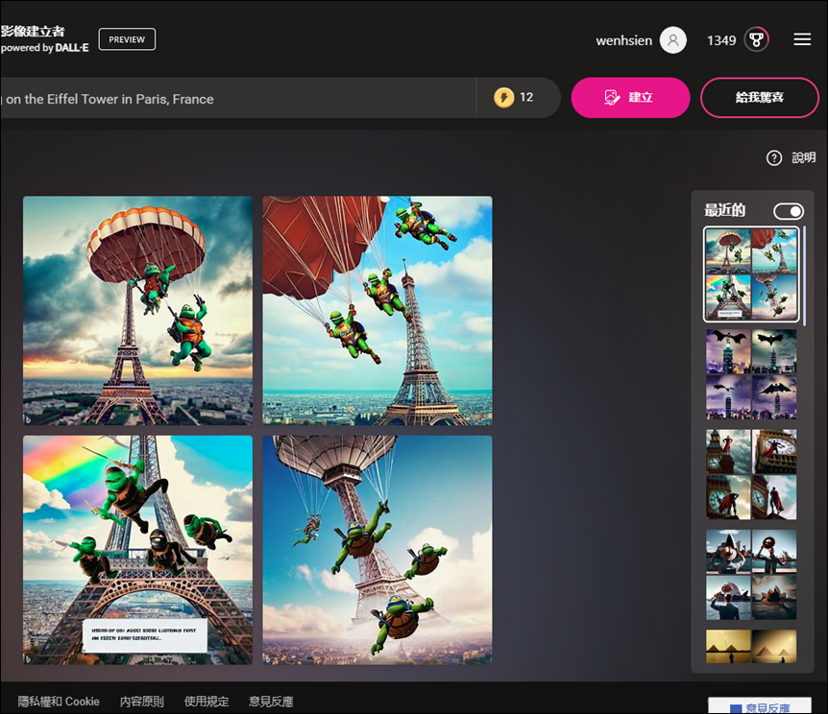This screenshot has width=828, height=714.
Task: Open the three parachuting turtles blue sky image
Action: 377,310
